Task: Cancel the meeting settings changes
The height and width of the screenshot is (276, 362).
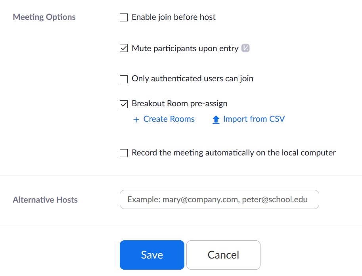Action: click(223, 255)
